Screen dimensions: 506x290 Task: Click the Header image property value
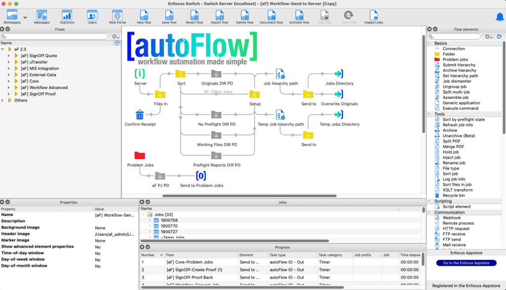point(115,234)
